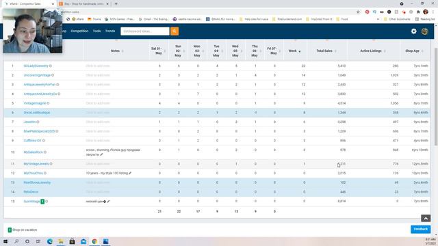The image size is (438, 246).
Task: Edit the '10 years - my style' note pencil
Action: tap(130, 173)
